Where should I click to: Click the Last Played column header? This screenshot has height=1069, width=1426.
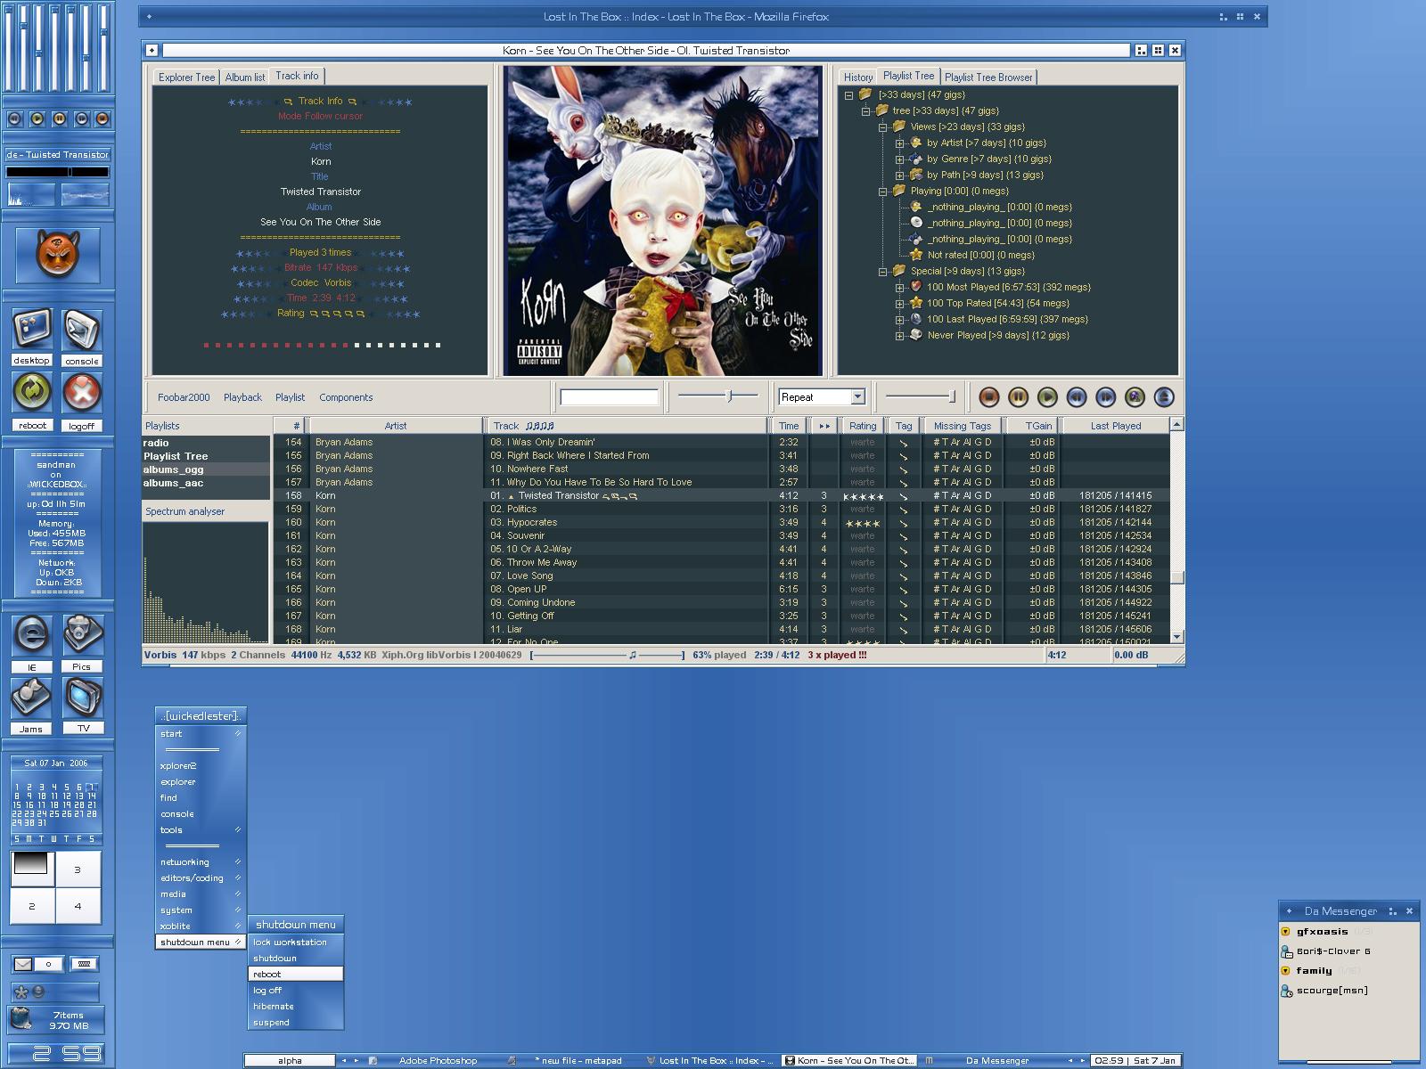[x=1115, y=426]
